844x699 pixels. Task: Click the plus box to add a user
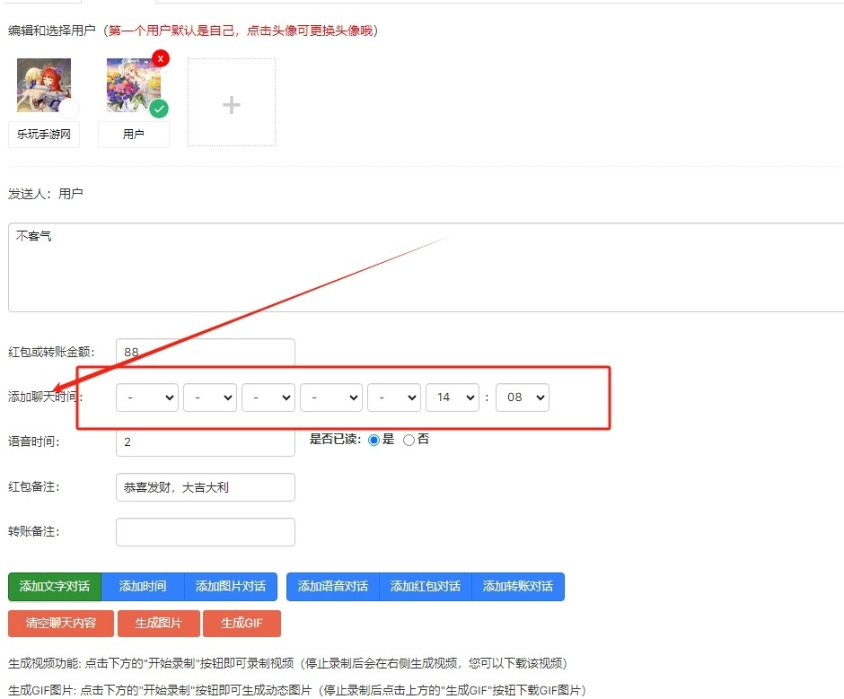232,103
